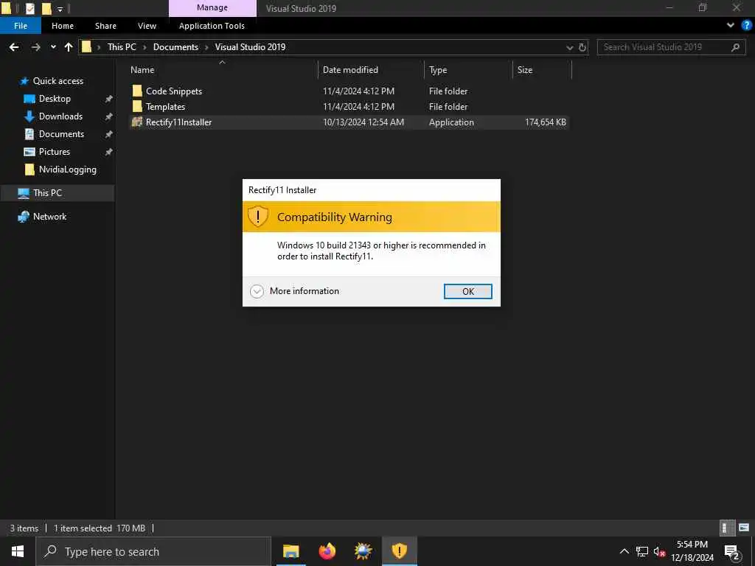This screenshot has width=755, height=566.
Task: Click Documents in the address breadcrumb
Action: coord(175,47)
